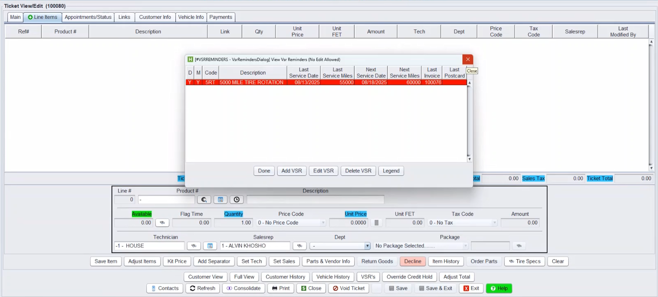The height and width of the screenshot is (297, 658).
Task: Click the eye icon next to Available
Action: tap(162, 223)
